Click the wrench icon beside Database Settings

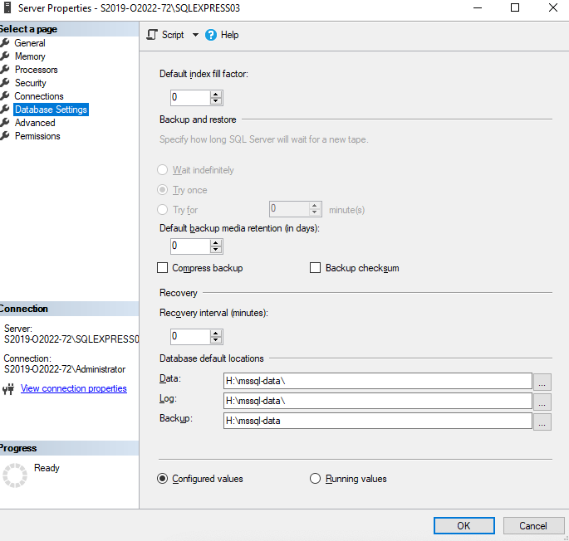[x=5, y=110]
